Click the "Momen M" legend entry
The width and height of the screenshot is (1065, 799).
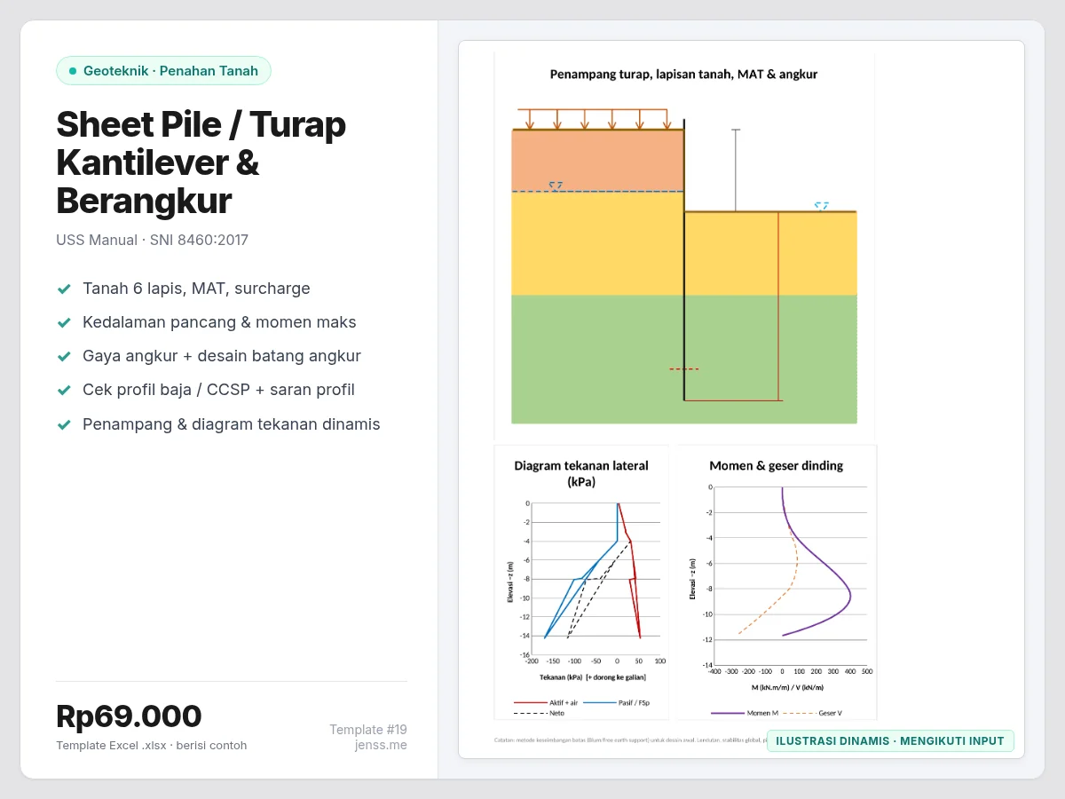click(x=744, y=713)
